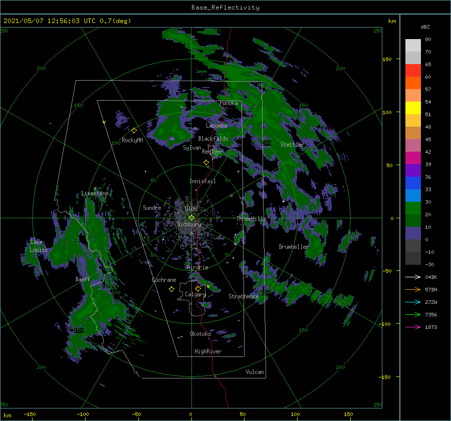Click the HighRiver city label
Image resolution: width=451 pixels, height=421 pixels.
pos(208,351)
